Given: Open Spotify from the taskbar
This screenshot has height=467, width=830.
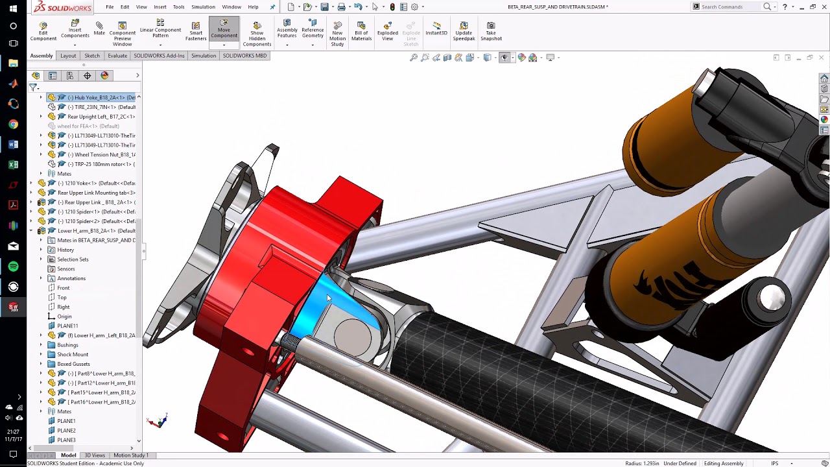Looking at the screenshot, I should tap(13, 266).
